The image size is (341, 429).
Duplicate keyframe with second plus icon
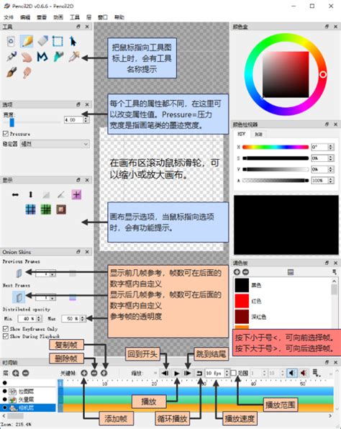click(104, 373)
